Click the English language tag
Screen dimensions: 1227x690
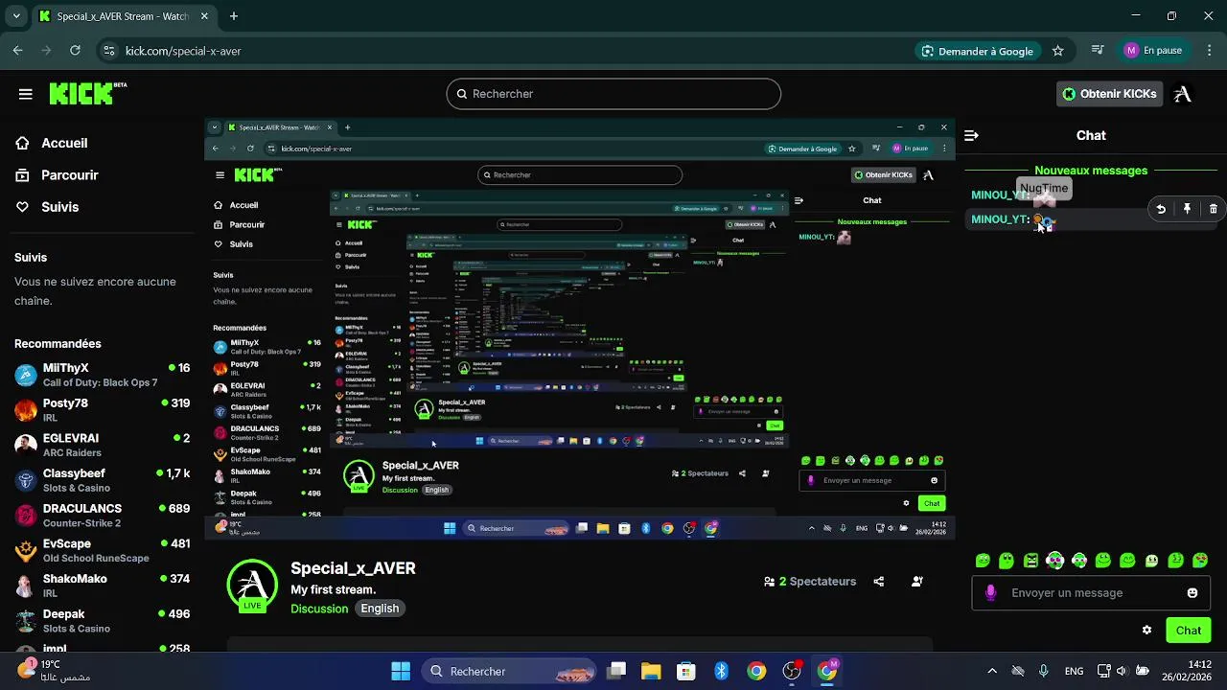[x=380, y=609]
